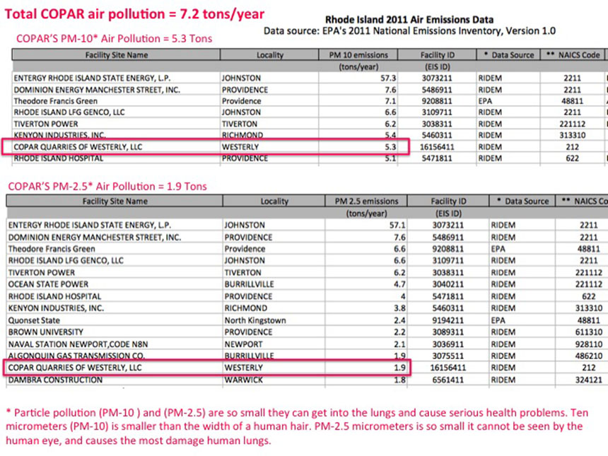This screenshot has height=456, width=608.
Task: Click 'ENTERGY RHODE ISLAND STATE ENERGY, L.P.' in PM 10 table
Action: 92,78
